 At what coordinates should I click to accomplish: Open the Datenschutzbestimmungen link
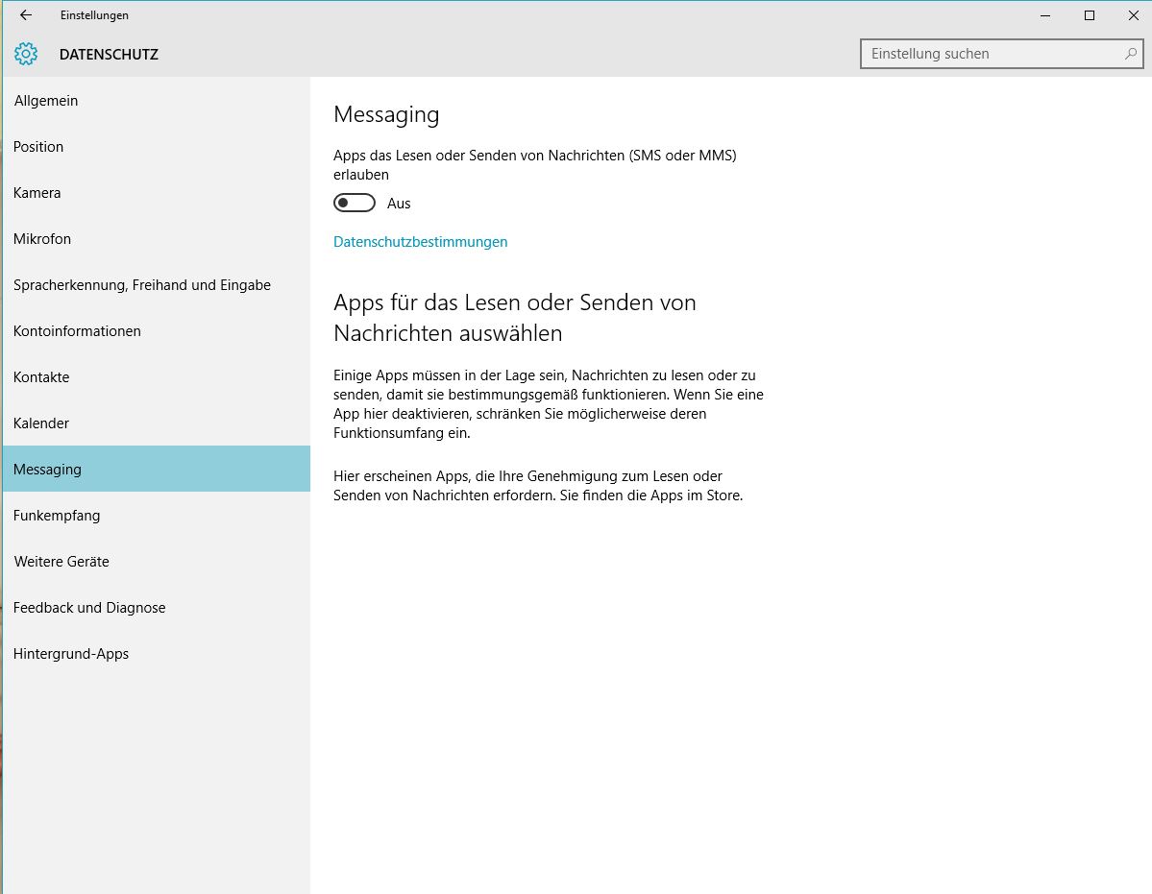pyautogui.click(x=420, y=241)
